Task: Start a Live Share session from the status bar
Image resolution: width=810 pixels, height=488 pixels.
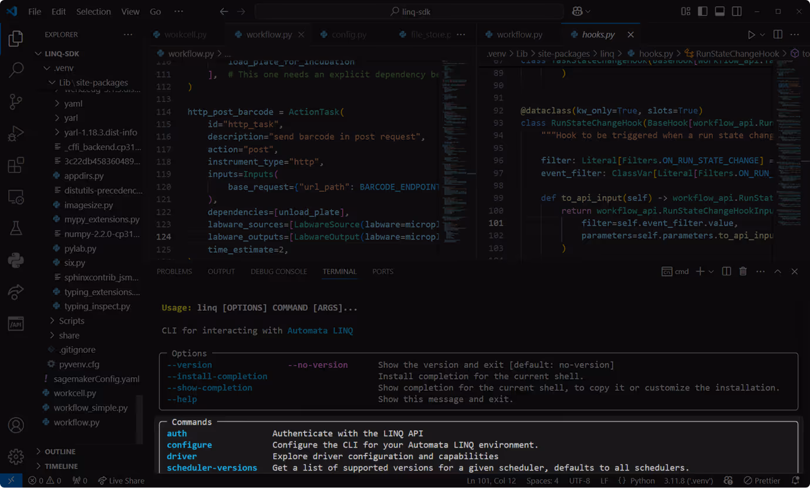Action: click(121, 480)
